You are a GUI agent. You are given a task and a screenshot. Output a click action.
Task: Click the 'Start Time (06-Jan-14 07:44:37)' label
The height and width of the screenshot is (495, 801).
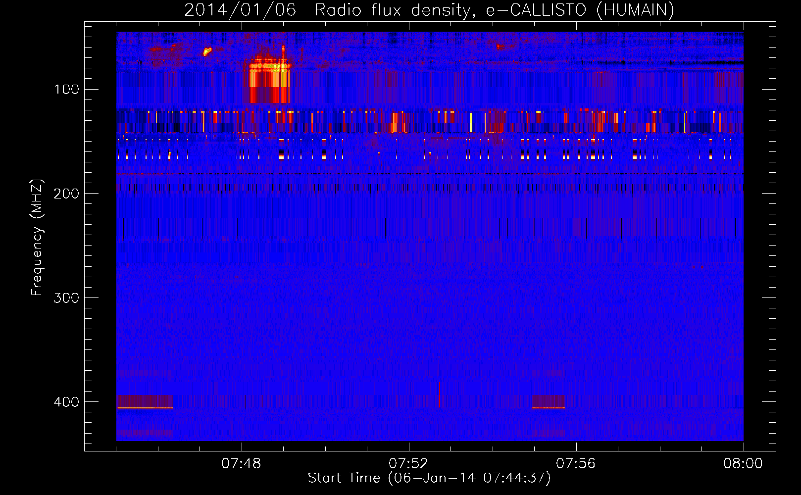pyautogui.click(x=429, y=478)
